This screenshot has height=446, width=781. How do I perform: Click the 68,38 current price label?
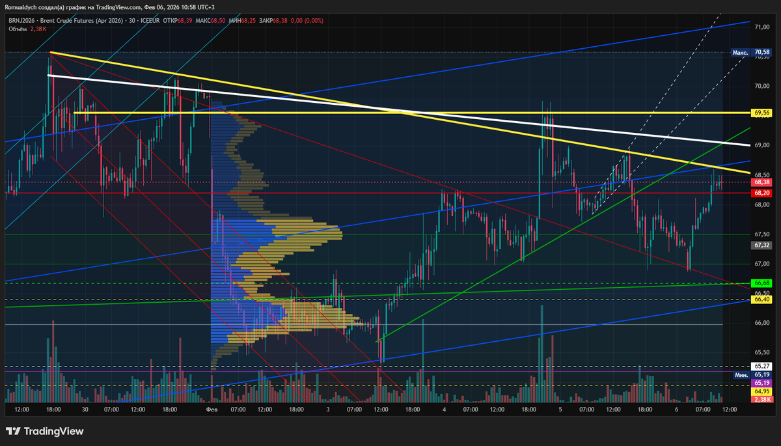pyautogui.click(x=762, y=183)
